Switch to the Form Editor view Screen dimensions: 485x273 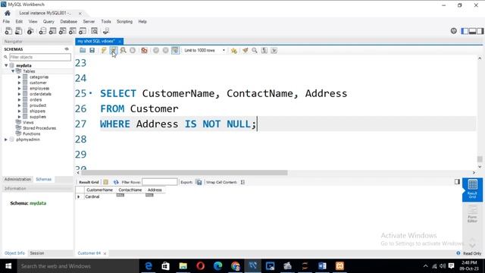(472, 214)
